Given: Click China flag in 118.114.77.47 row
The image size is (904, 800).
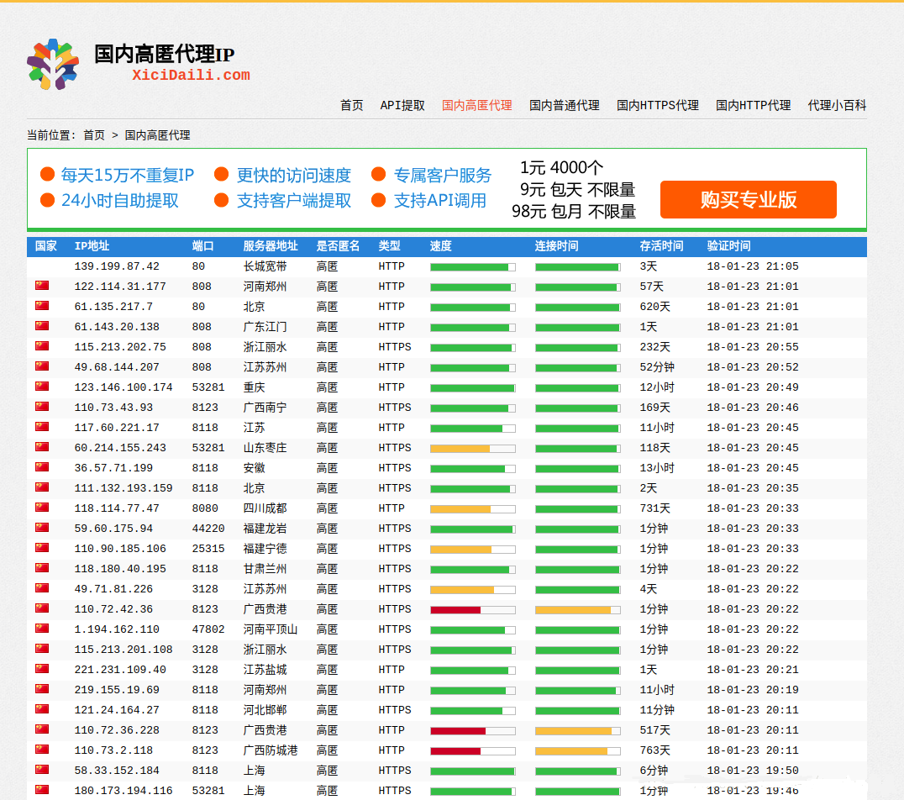Looking at the screenshot, I should point(42,508).
